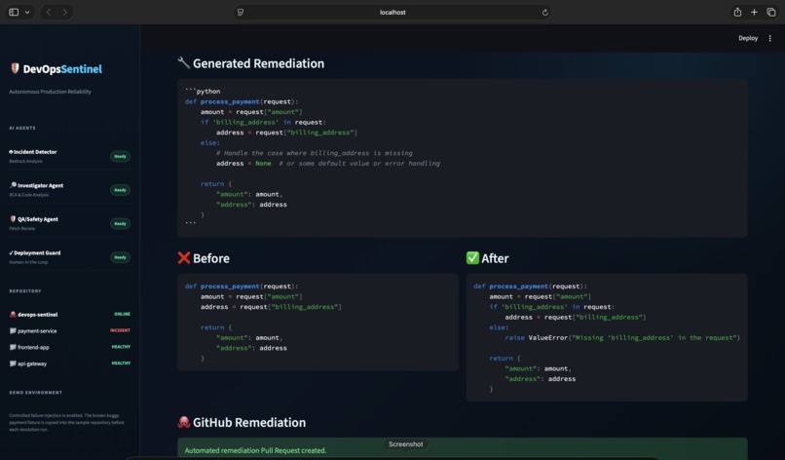Click the localhost address bar
Viewport: 785px width, 460px height.
coord(392,12)
